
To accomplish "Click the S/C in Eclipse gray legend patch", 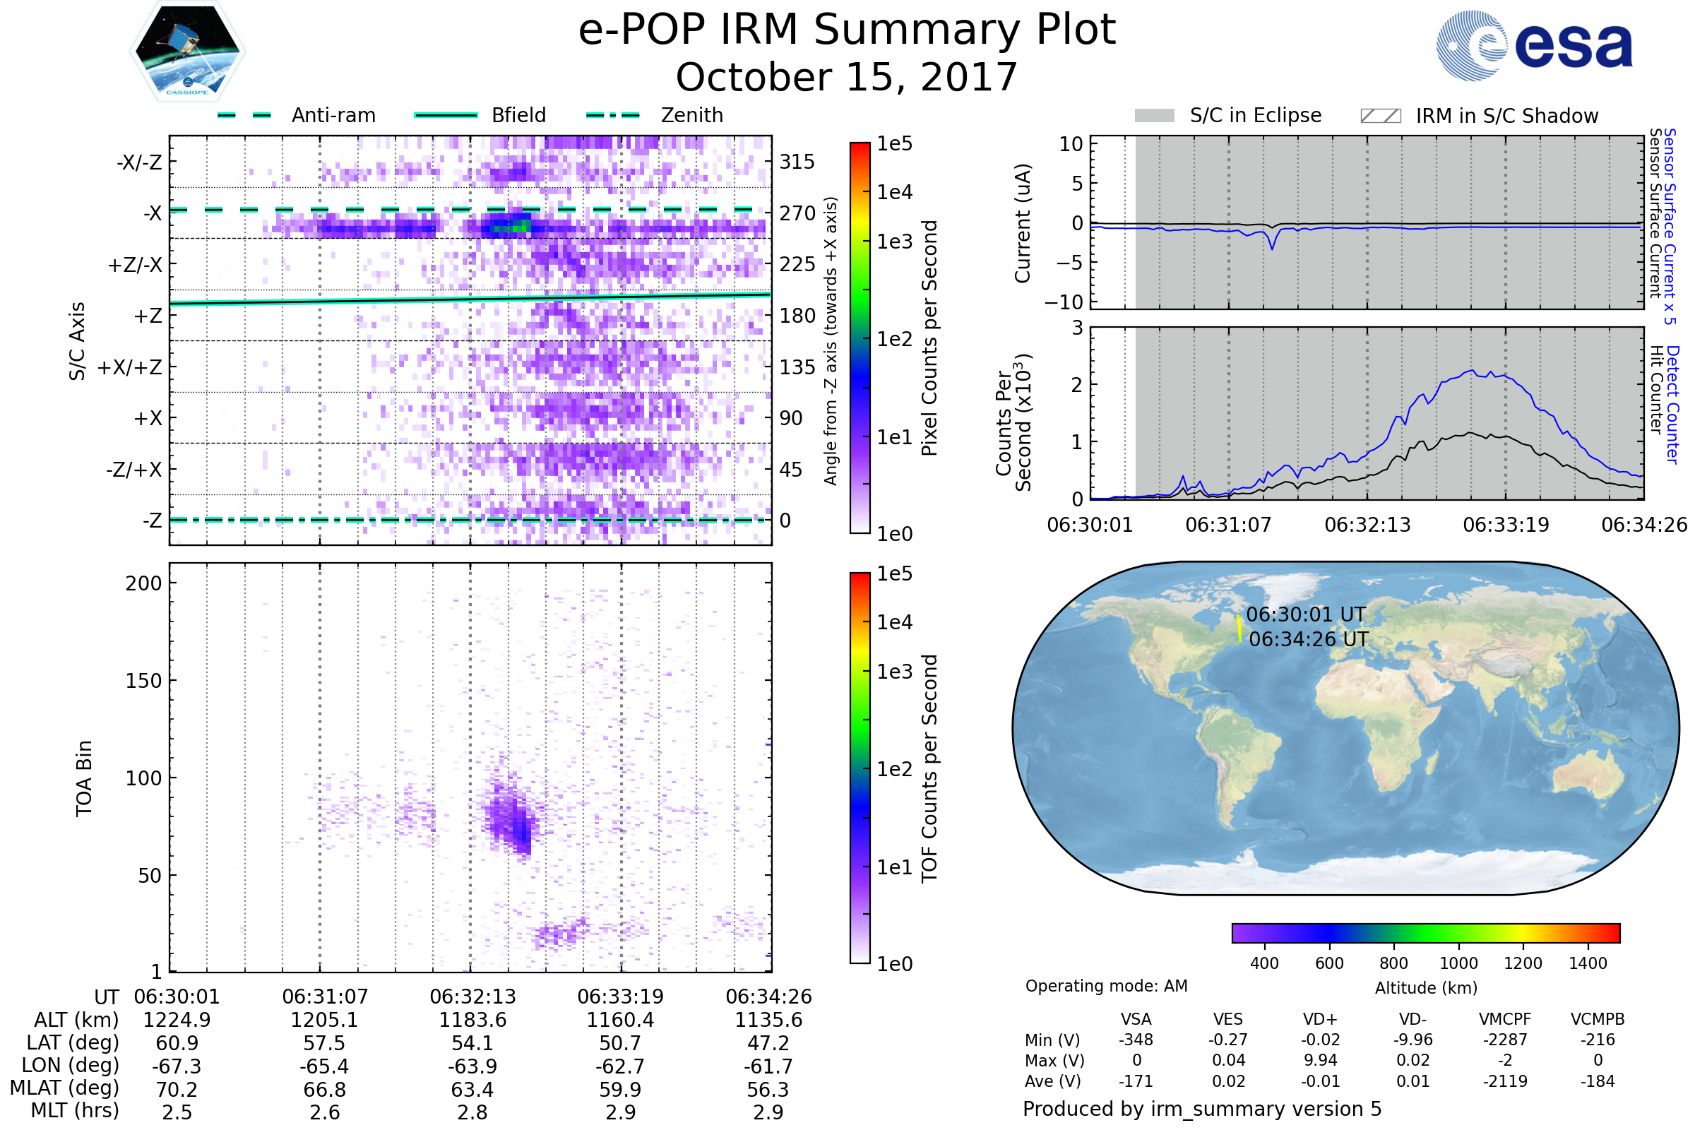I will point(1154,116).
